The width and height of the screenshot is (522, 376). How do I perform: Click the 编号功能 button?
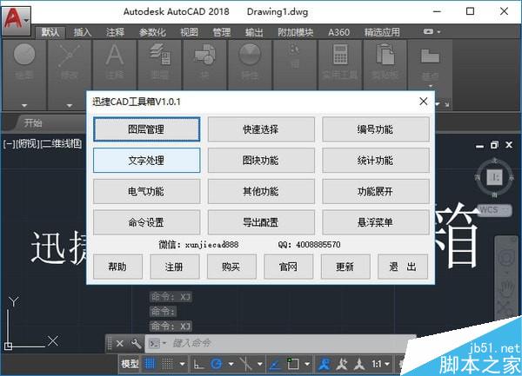pos(376,129)
